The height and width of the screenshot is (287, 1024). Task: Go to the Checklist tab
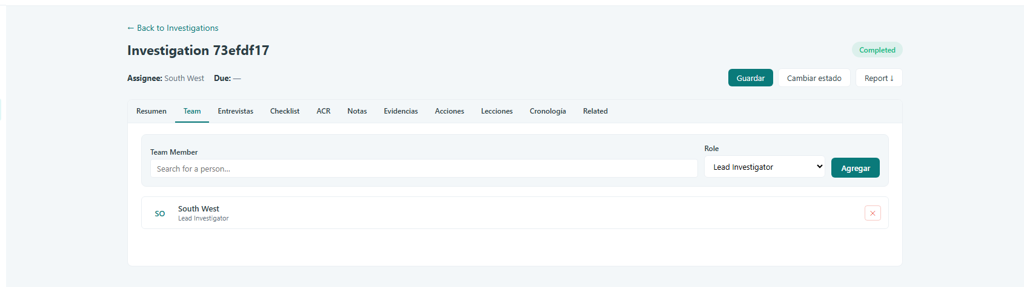pos(285,111)
